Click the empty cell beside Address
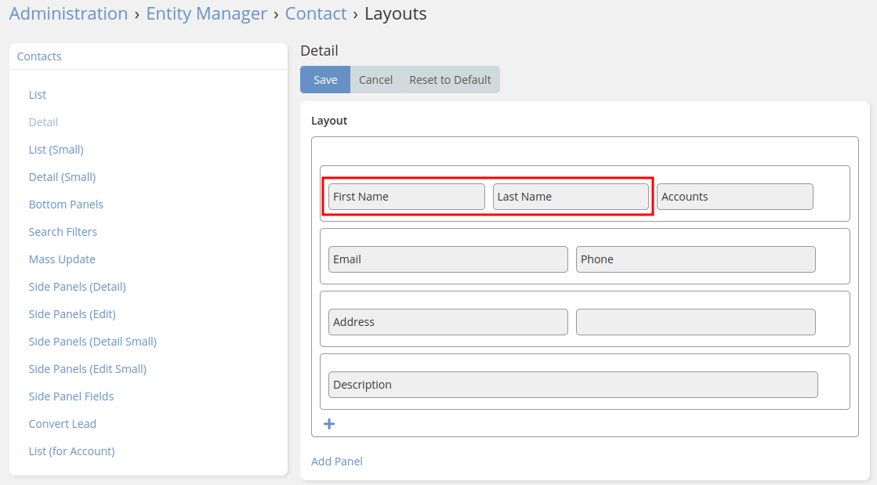The width and height of the screenshot is (877, 485). pyautogui.click(x=695, y=322)
